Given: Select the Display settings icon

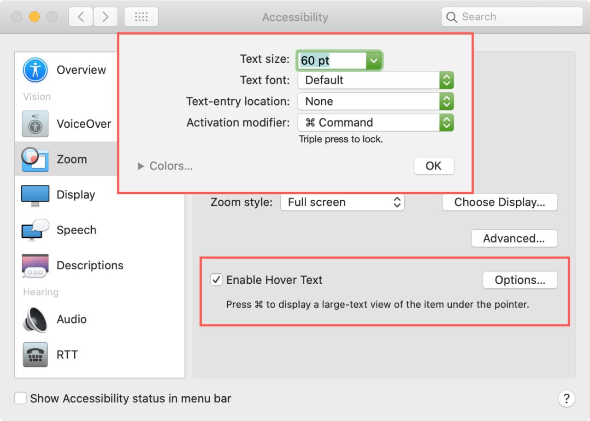Looking at the screenshot, I should 35,194.
